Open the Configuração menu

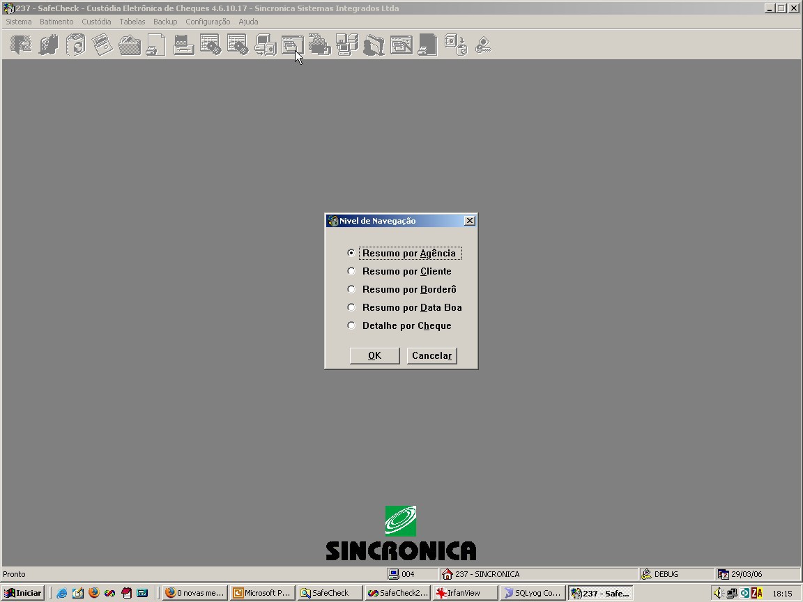pyautogui.click(x=208, y=22)
